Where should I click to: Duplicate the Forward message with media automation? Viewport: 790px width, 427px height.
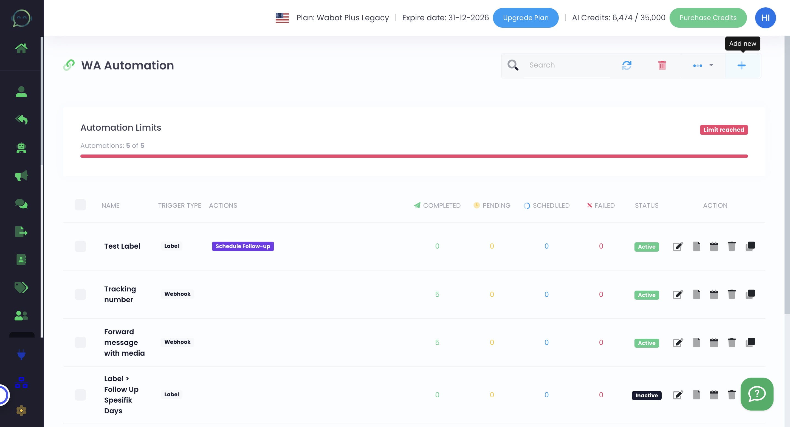click(x=750, y=342)
